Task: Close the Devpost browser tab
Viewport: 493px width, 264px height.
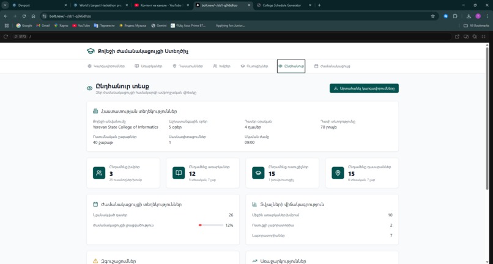Action: pos(65,5)
